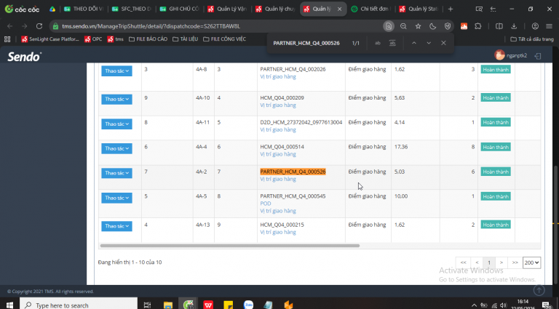Open the Windows Start menu
This screenshot has width=559, height=309.
tap(9, 305)
